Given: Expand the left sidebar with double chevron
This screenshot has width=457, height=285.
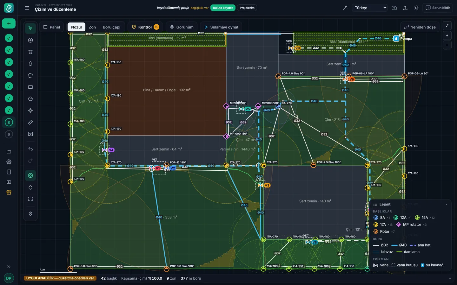Looking at the screenshot, I should click(x=9, y=267).
